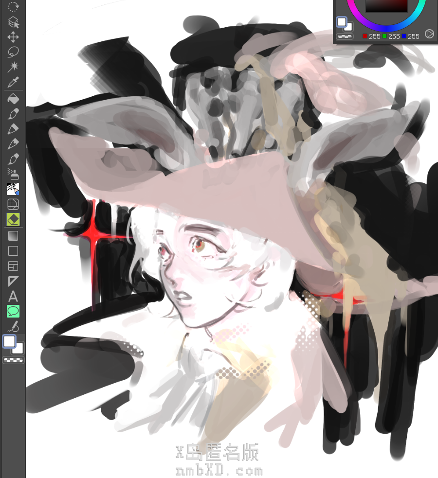Toggle transparent color in color wheel panel
This screenshot has width=438, height=478.
click(345, 36)
